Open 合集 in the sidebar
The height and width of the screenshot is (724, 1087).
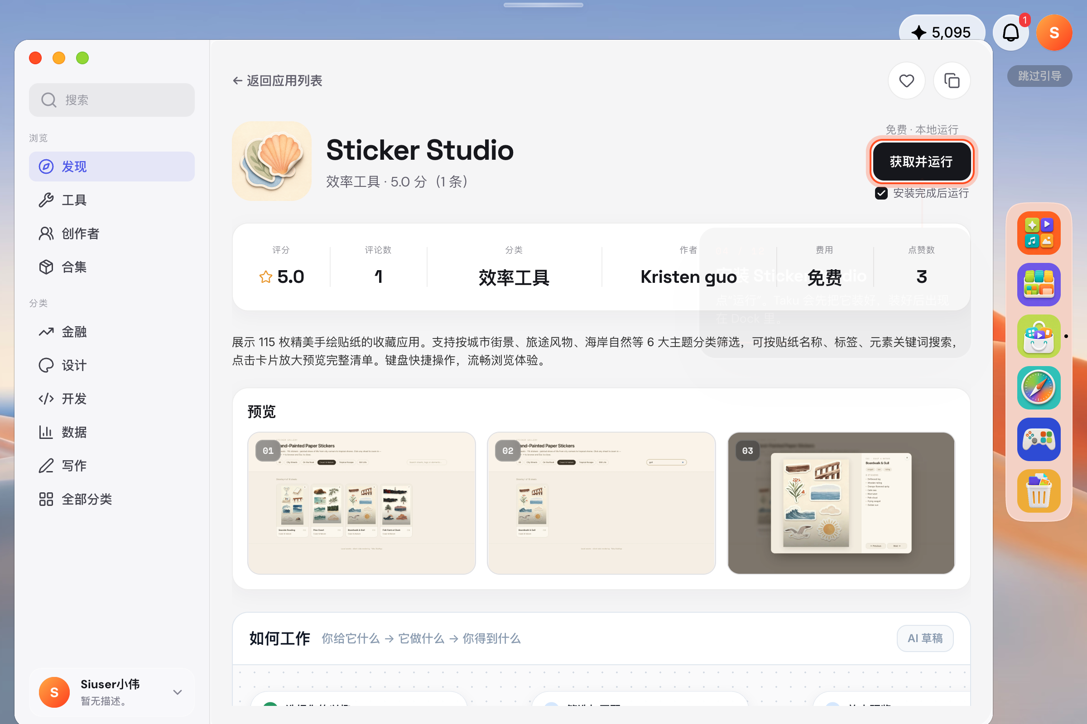(112, 267)
